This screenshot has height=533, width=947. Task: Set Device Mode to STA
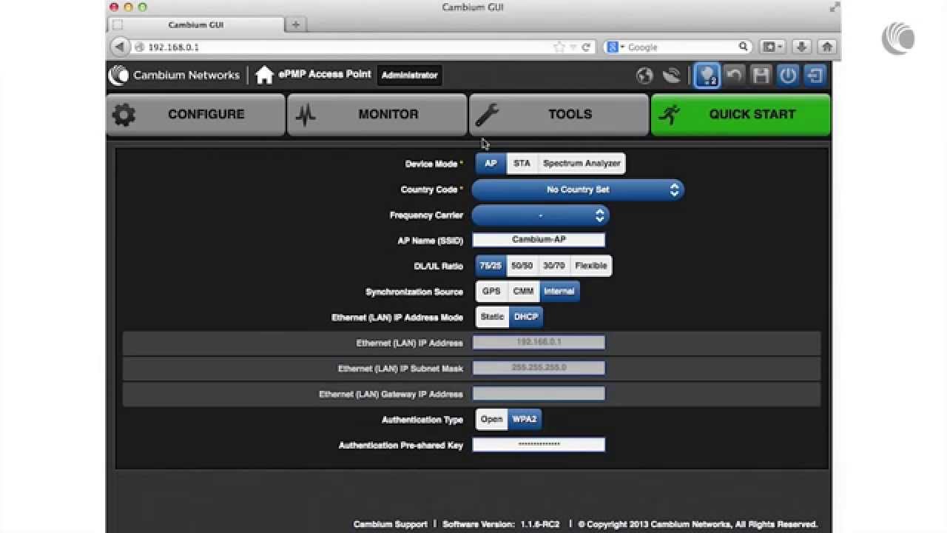522,164
